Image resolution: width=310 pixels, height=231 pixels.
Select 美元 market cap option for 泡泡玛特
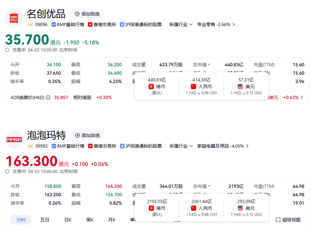(246, 208)
